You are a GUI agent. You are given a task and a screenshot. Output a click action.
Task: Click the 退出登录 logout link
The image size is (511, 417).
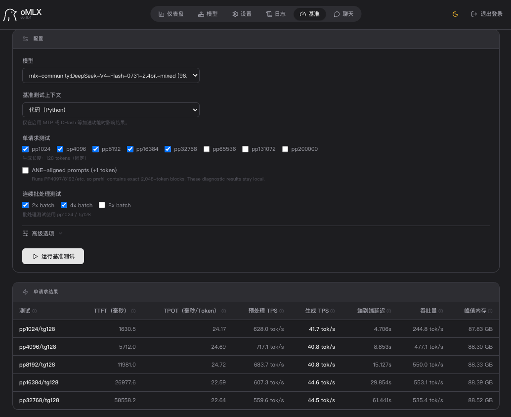click(x=487, y=14)
